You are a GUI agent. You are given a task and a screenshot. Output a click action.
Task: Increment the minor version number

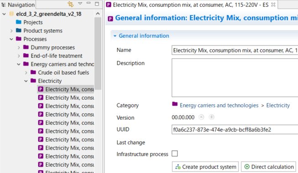[201, 117]
